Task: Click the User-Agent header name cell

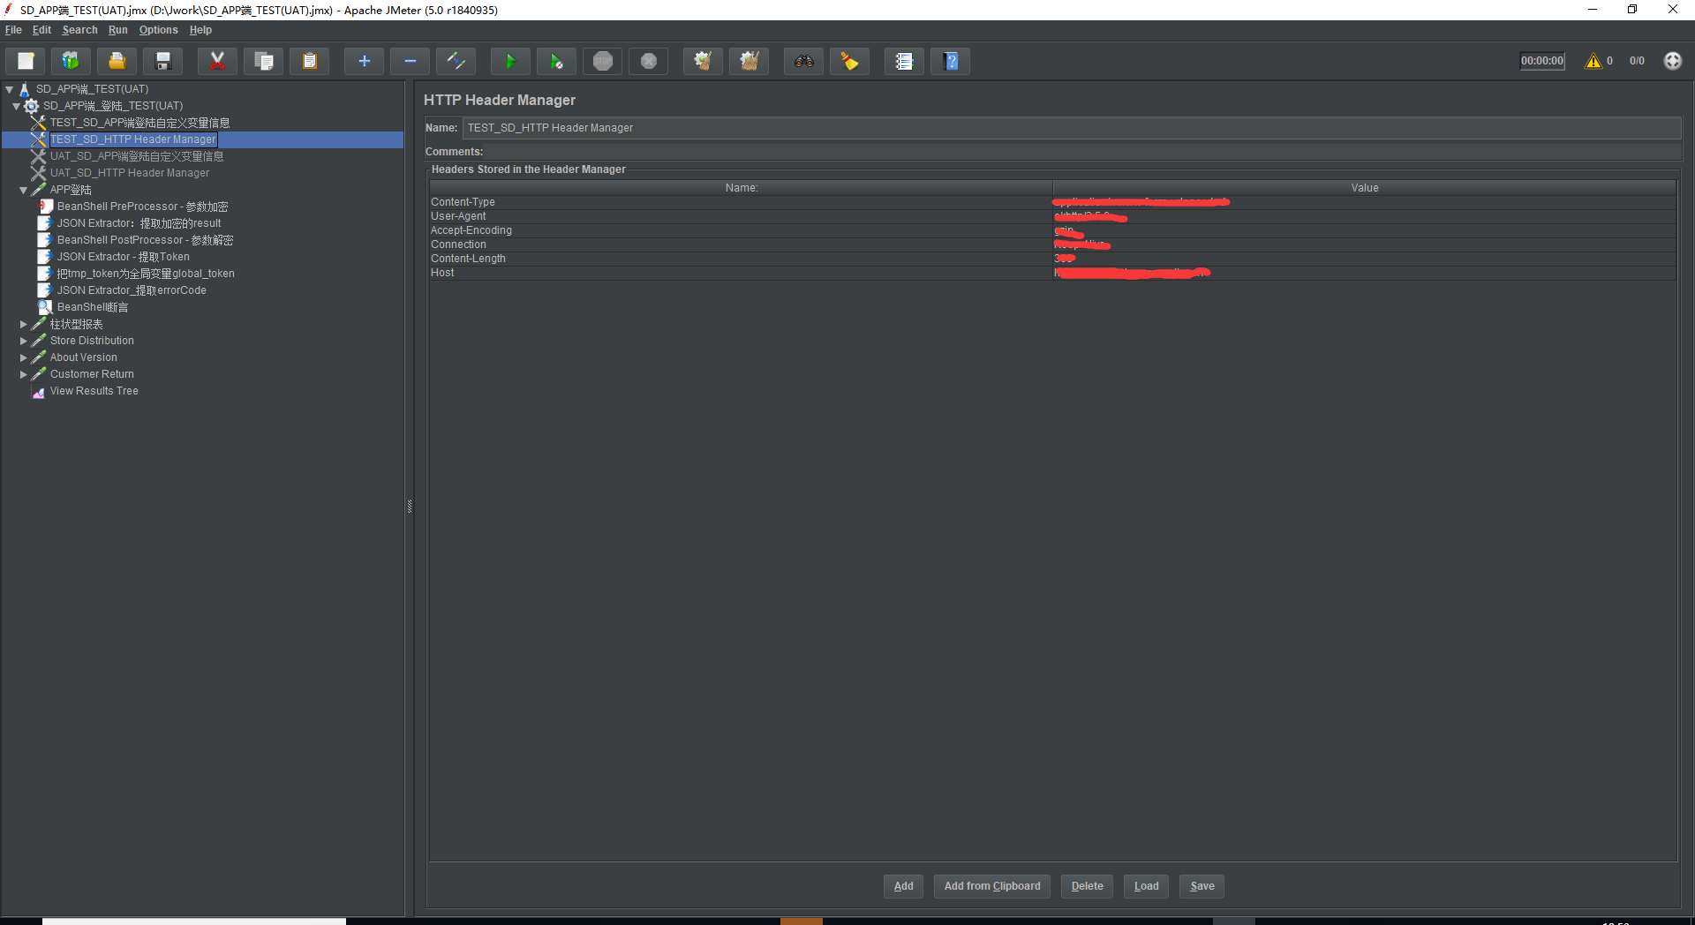Action: (741, 216)
